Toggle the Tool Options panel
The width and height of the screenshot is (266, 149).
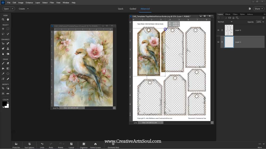29,145
